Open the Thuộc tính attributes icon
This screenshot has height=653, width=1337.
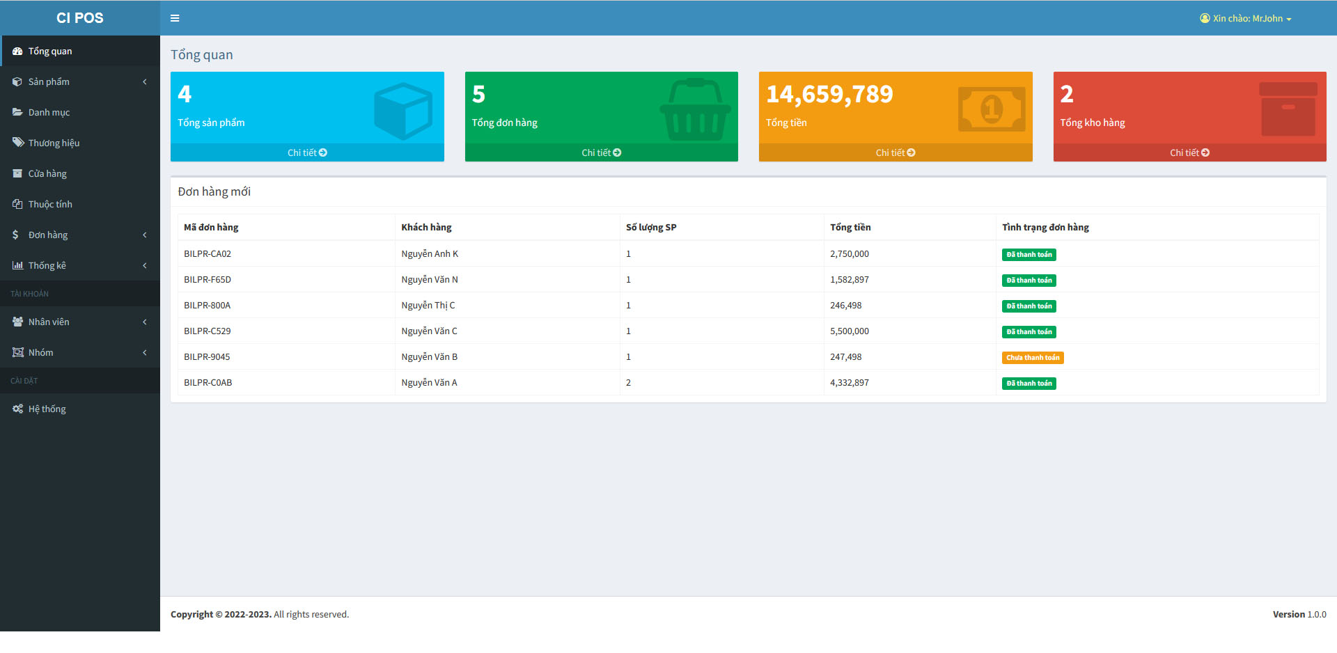pyautogui.click(x=17, y=203)
